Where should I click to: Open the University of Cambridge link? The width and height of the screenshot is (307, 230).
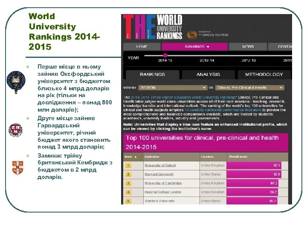point(163,183)
